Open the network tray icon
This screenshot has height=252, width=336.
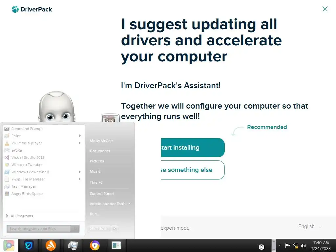(x=296, y=246)
